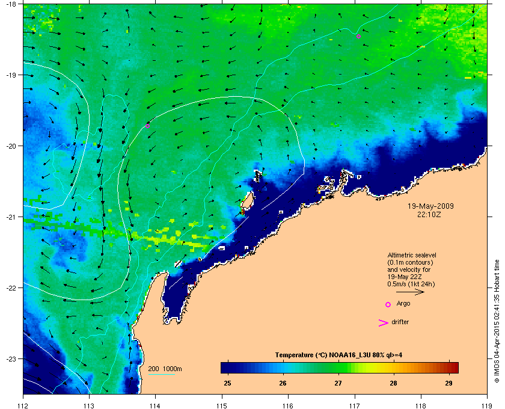Click the 'drifter' legend label

pos(400,322)
